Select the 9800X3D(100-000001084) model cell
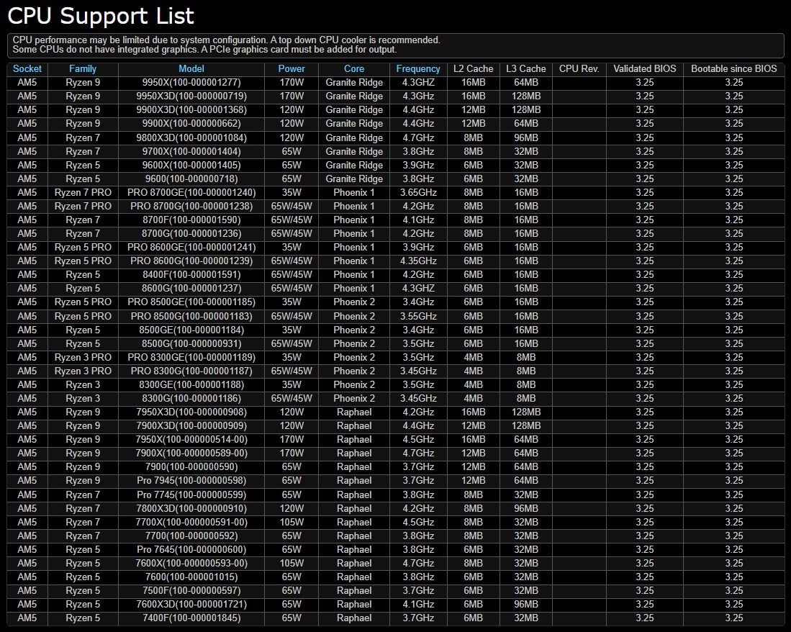791x632 pixels. click(191, 137)
